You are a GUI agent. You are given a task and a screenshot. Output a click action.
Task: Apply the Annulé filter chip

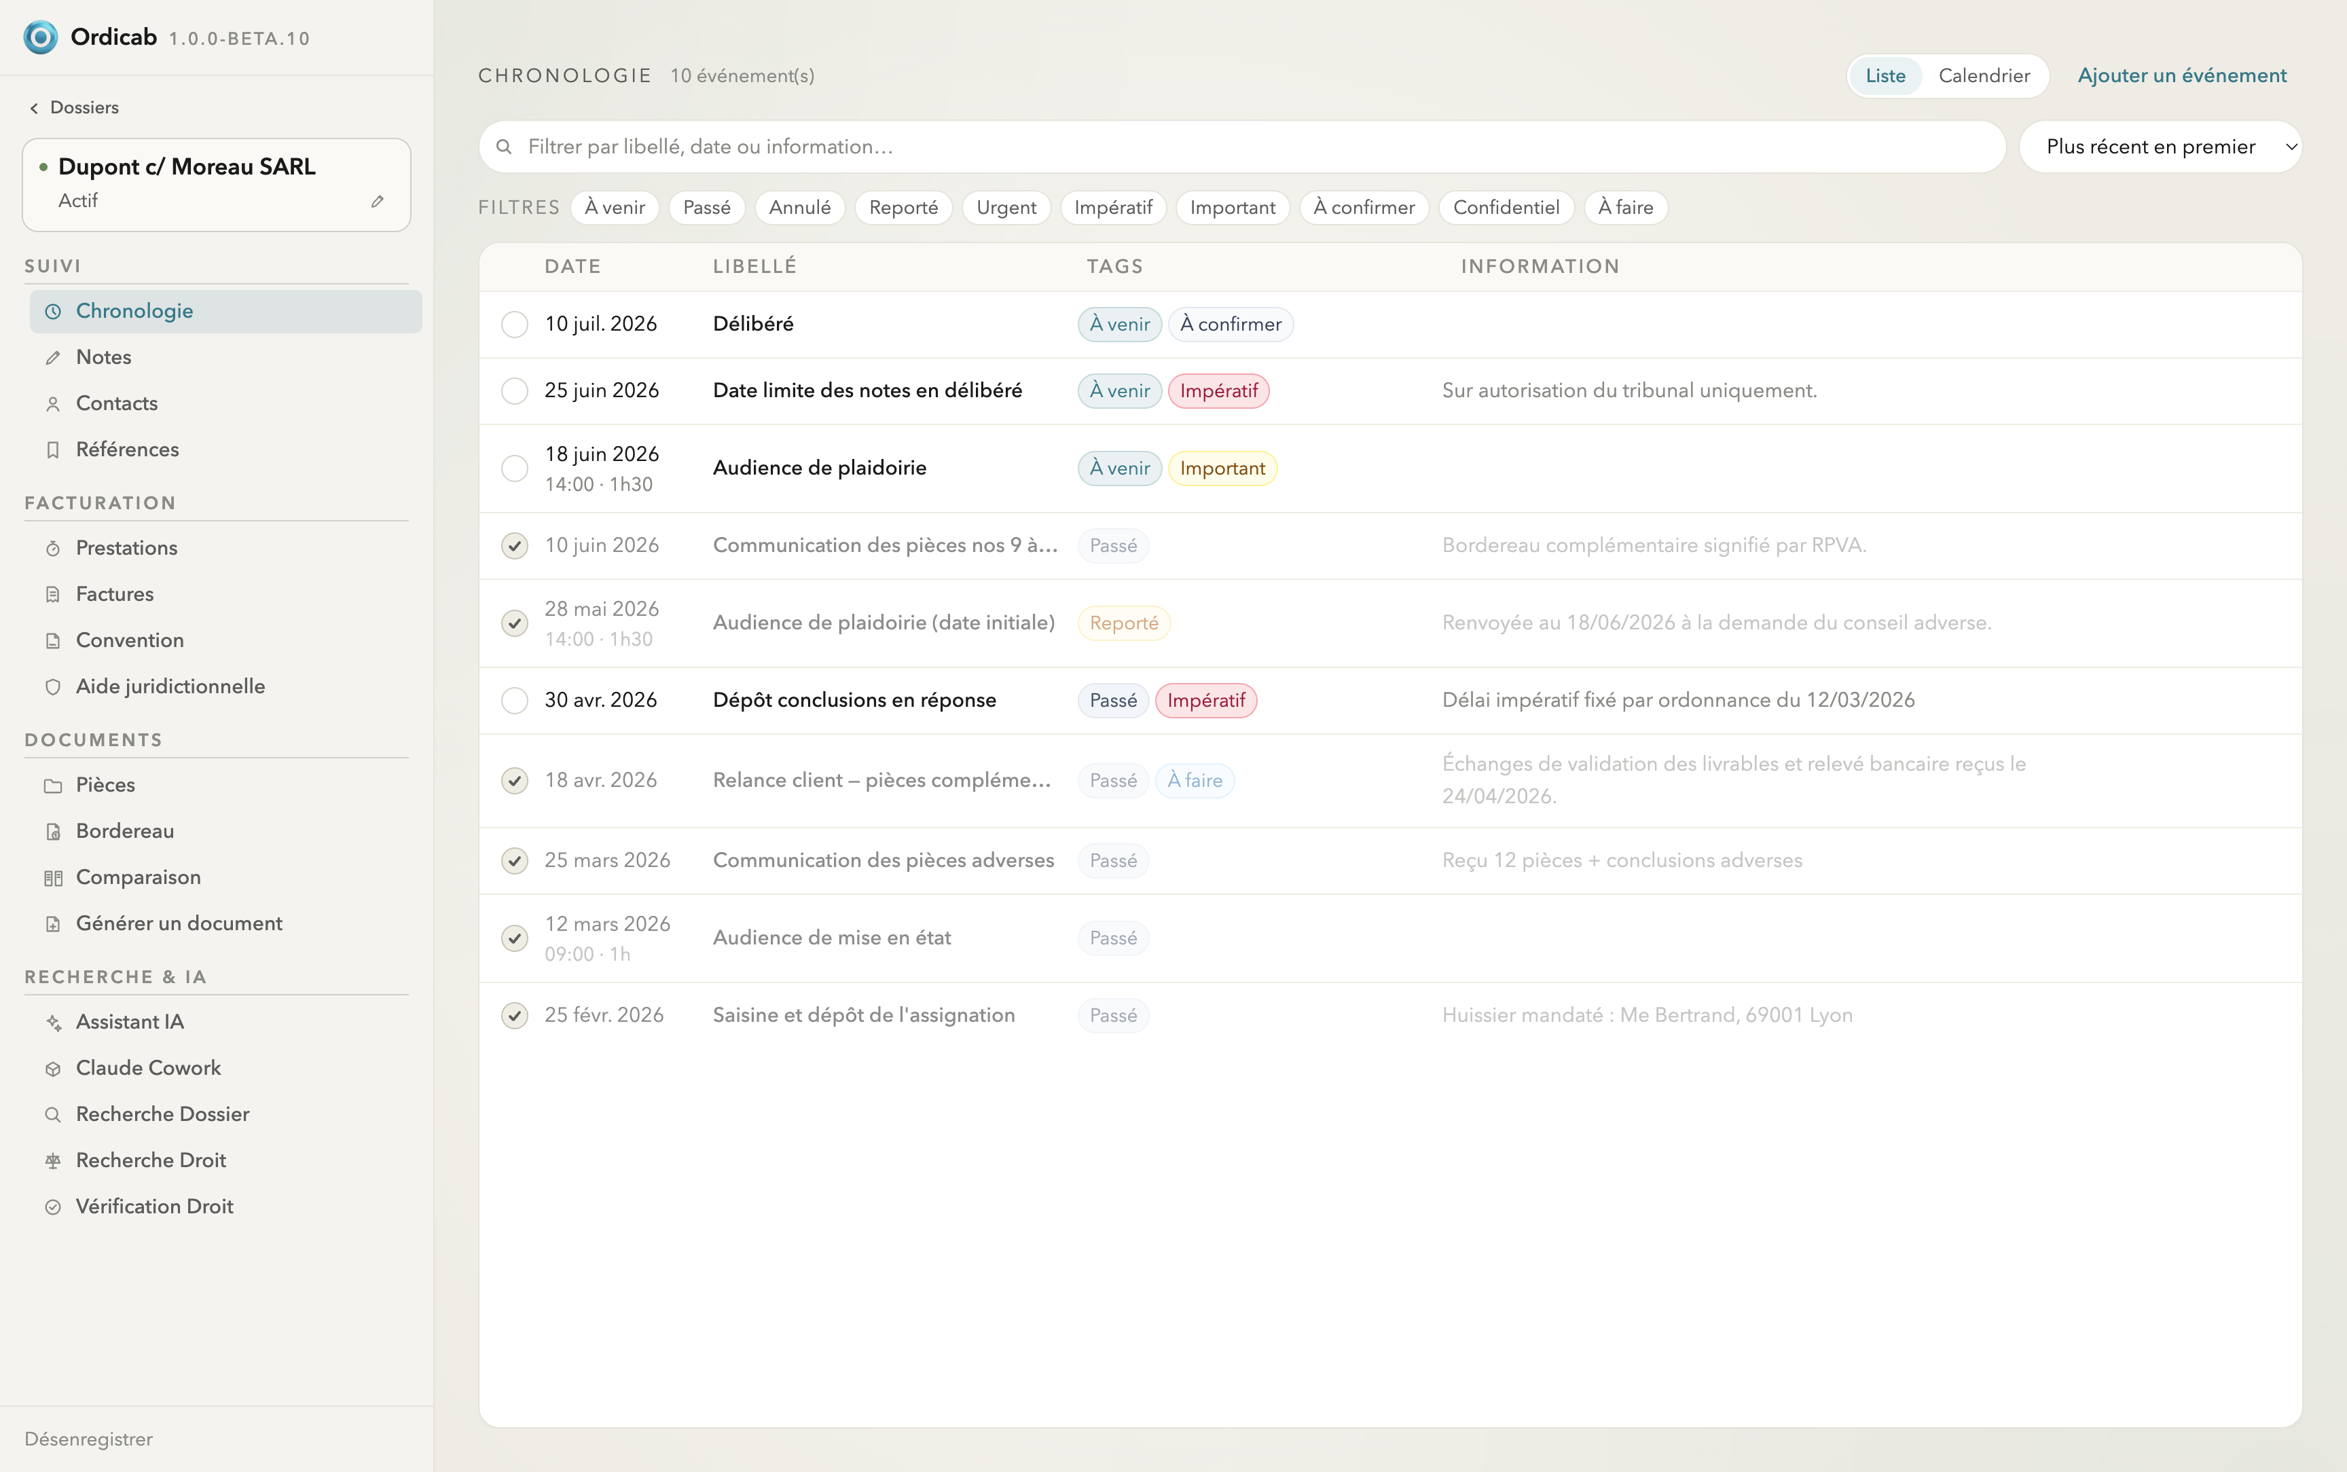pyautogui.click(x=799, y=207)
